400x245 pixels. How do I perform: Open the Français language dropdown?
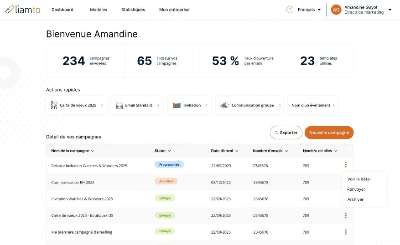[309, 10]
